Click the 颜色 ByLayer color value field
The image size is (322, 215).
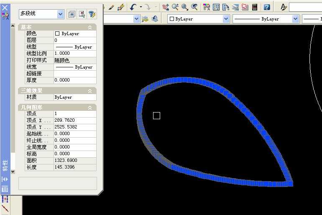[x=74, y=34]
